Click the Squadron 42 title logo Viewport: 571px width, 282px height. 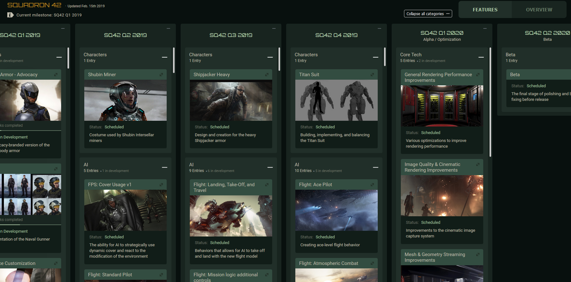pos(34,5)
